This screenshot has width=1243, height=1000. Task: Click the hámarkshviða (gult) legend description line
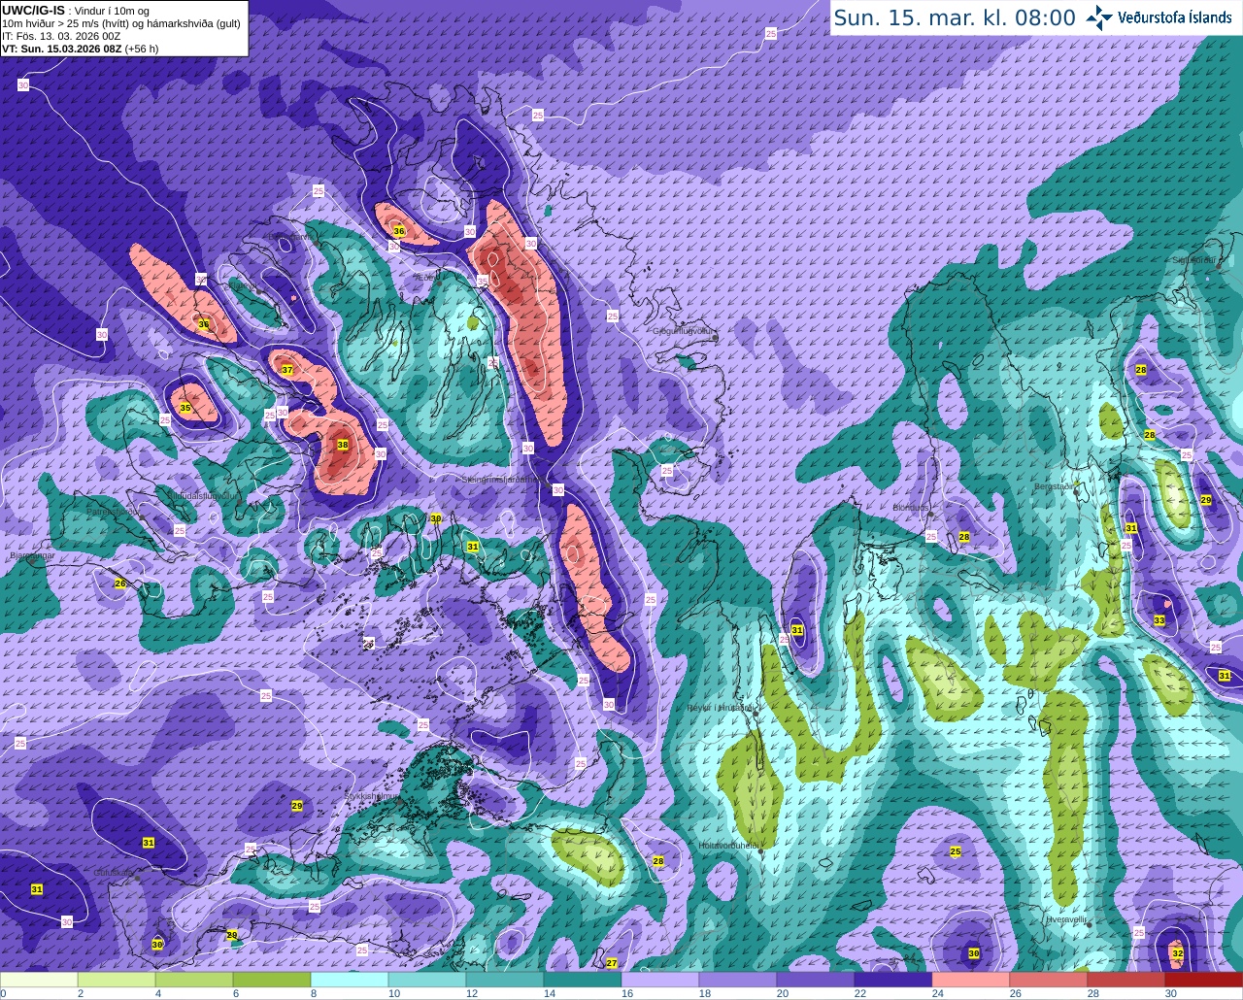click(120, 23)
